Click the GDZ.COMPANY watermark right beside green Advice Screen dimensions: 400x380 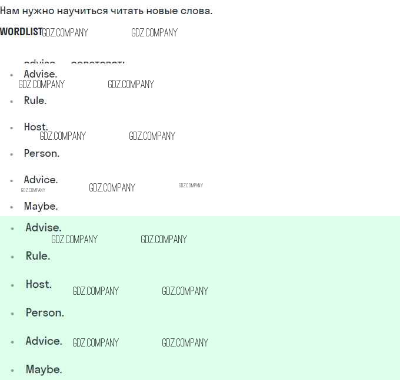coord(96,342)
